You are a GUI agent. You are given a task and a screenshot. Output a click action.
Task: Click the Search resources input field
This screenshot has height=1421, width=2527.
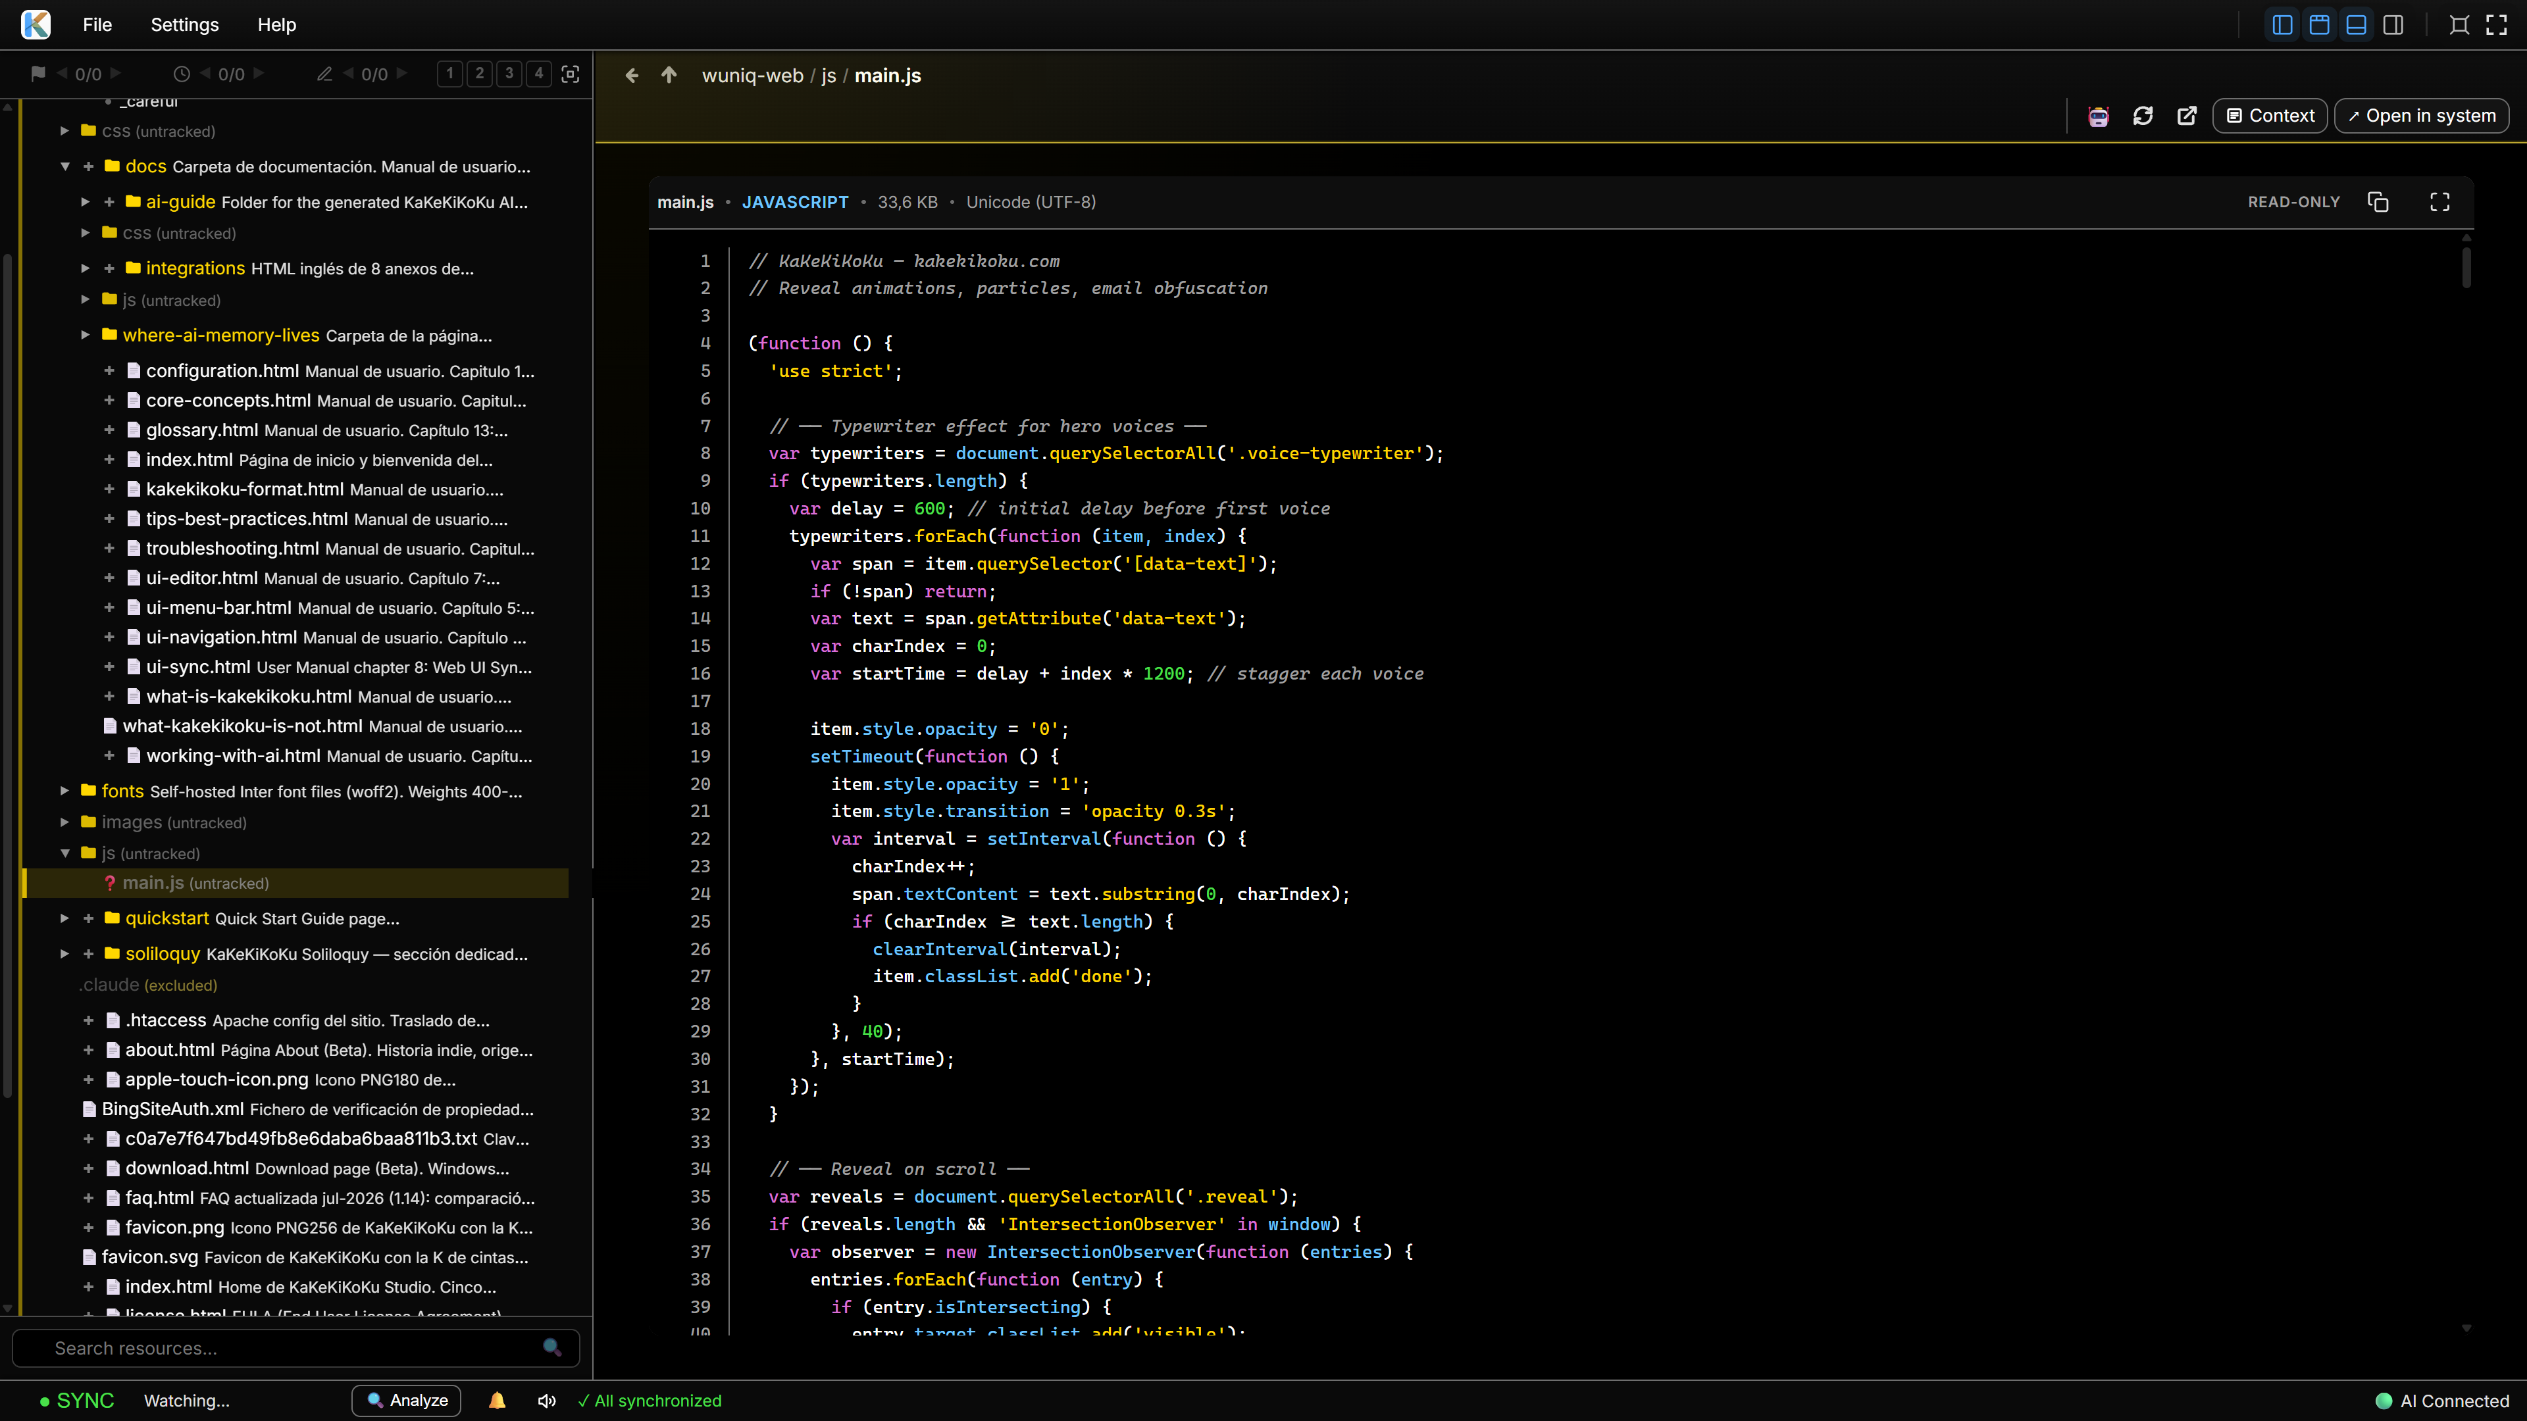(294, 1349)
